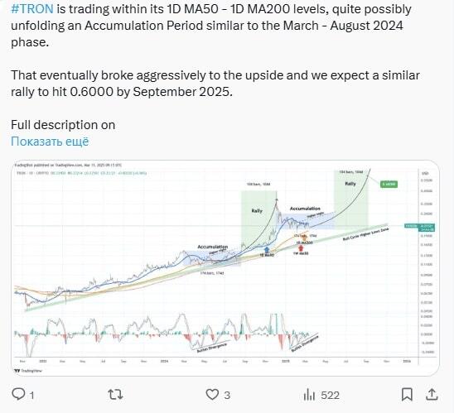Repost using the retweet arrows icon

click(x=115, y=395)
